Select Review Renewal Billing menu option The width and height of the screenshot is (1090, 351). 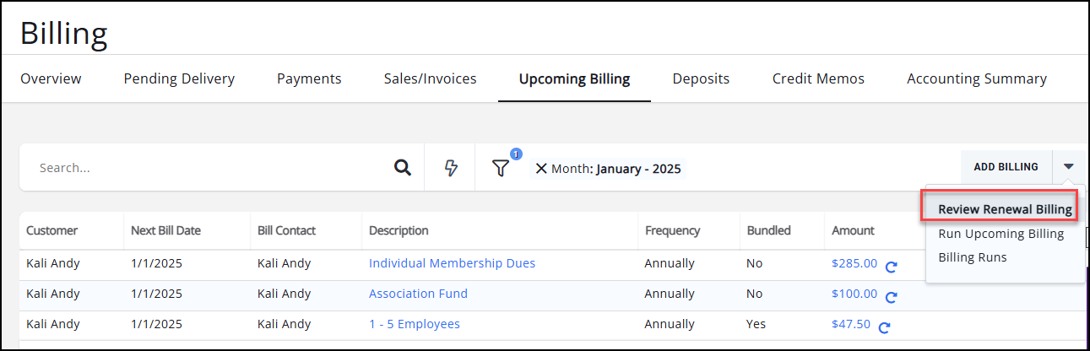coord(1005,209)
